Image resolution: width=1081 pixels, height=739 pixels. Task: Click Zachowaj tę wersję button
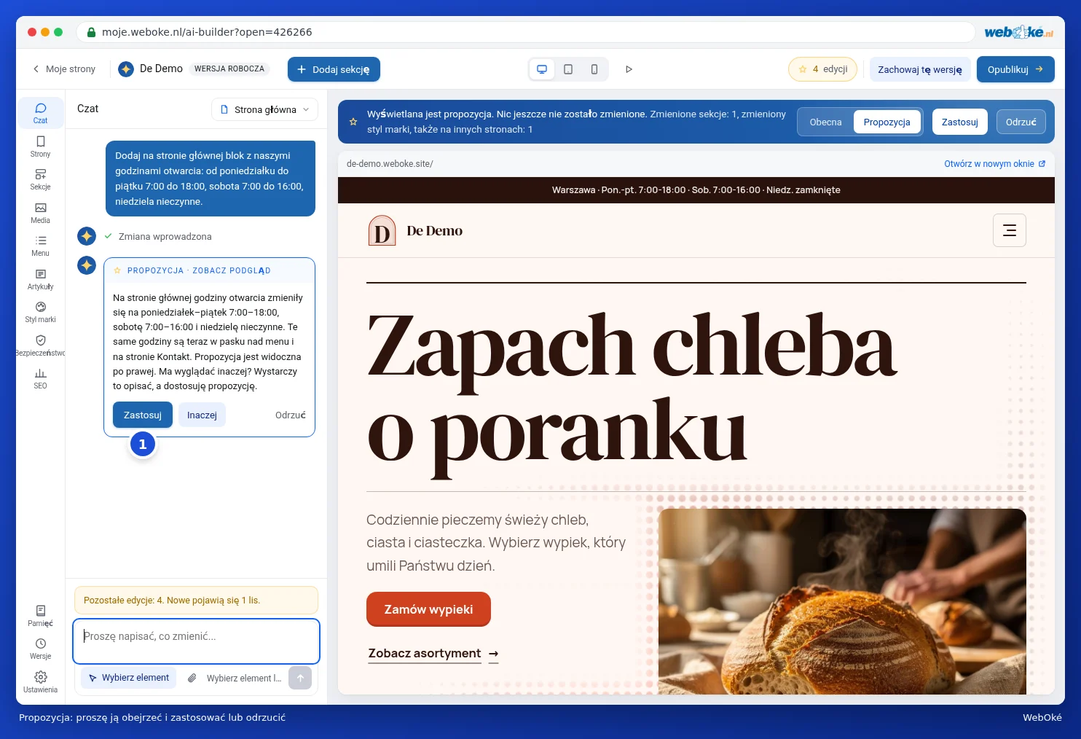pyautogui.click(x=919, y=69)
